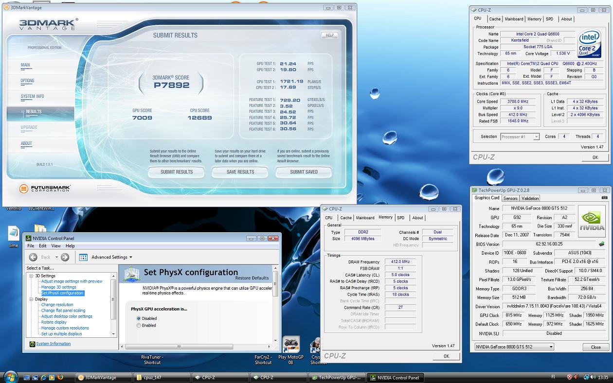Open the Help menu in NVIDIA Control Panel

70,246
